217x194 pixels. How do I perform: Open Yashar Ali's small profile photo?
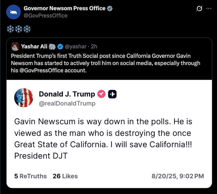(15, 47)
